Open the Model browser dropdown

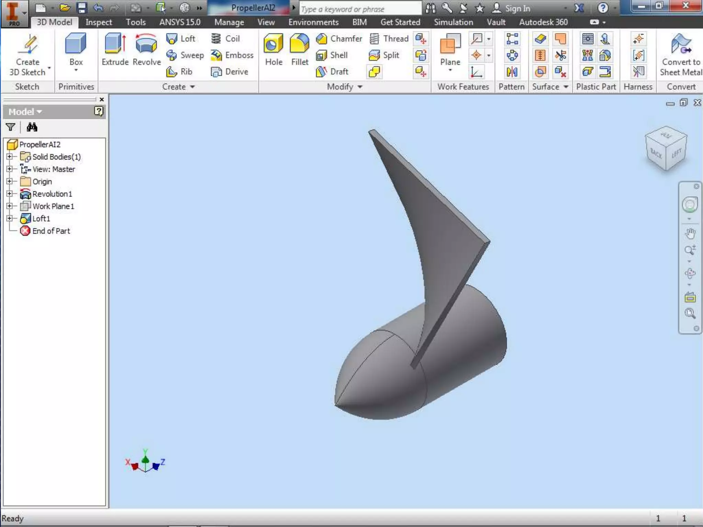click(x=25, y=112)
